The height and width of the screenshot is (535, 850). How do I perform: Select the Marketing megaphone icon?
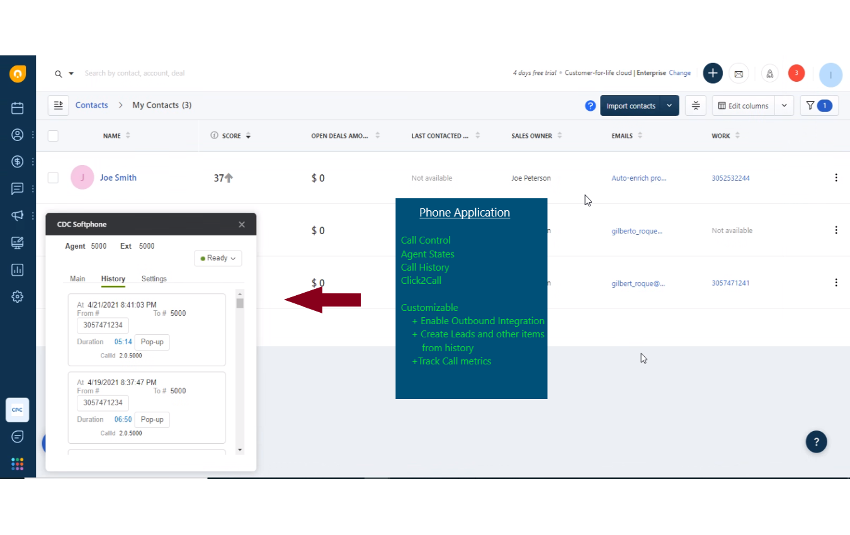pos(17,215)
